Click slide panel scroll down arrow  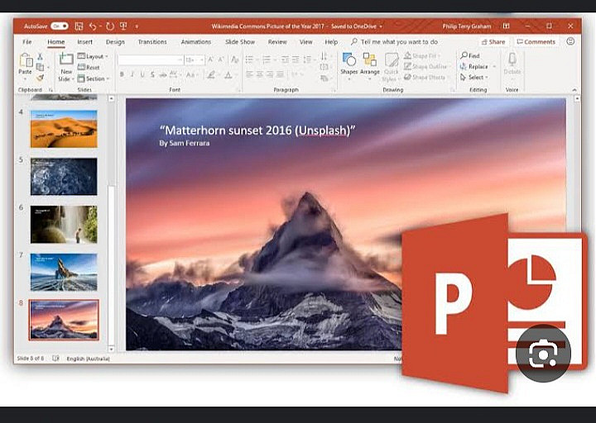pos(112,349)
